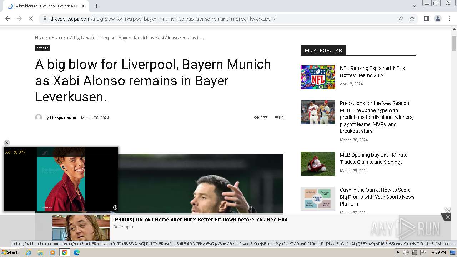Open a new browser tab
457x257 pixels.
(96, 6)
